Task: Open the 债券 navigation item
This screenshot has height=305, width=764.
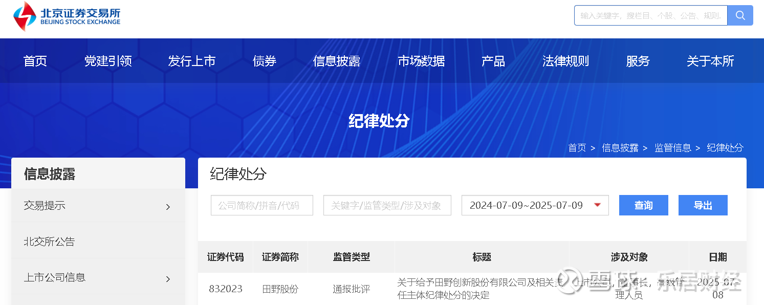Action: [265, 61]
